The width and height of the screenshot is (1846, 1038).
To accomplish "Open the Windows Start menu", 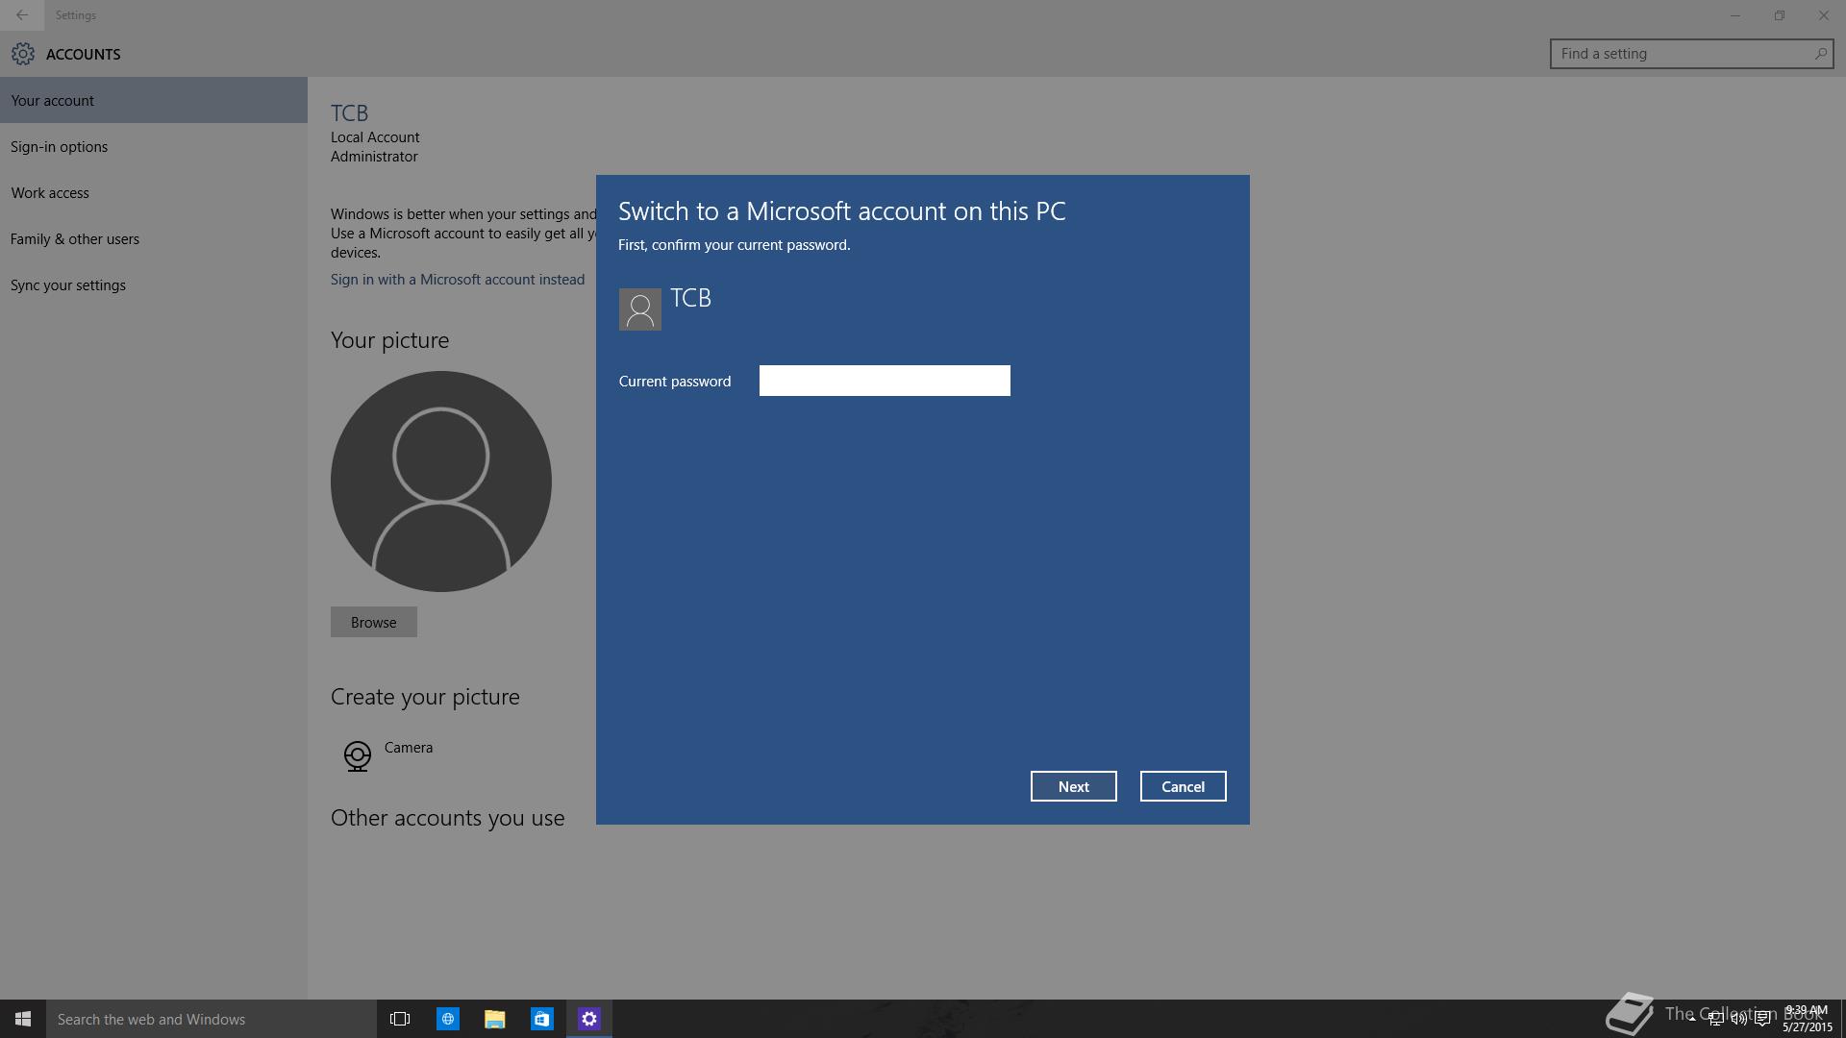I will (x=23, y=1019).
